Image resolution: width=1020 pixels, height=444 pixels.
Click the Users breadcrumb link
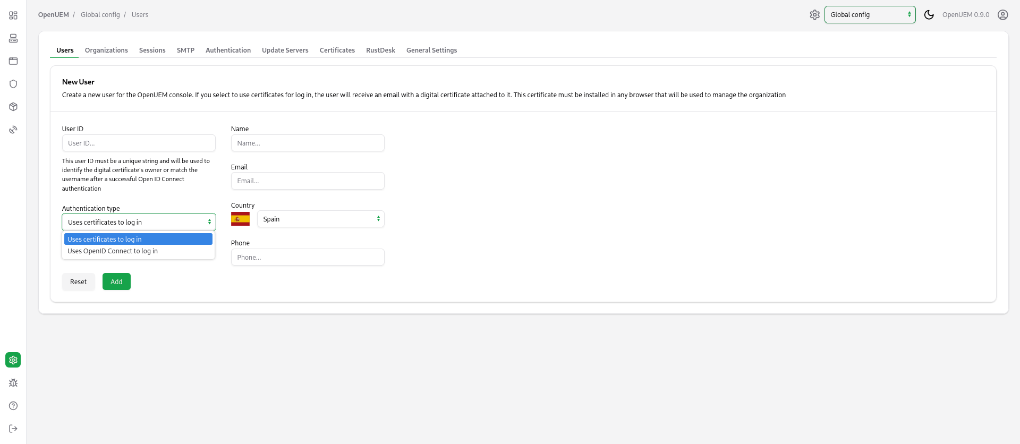(140, 15)
